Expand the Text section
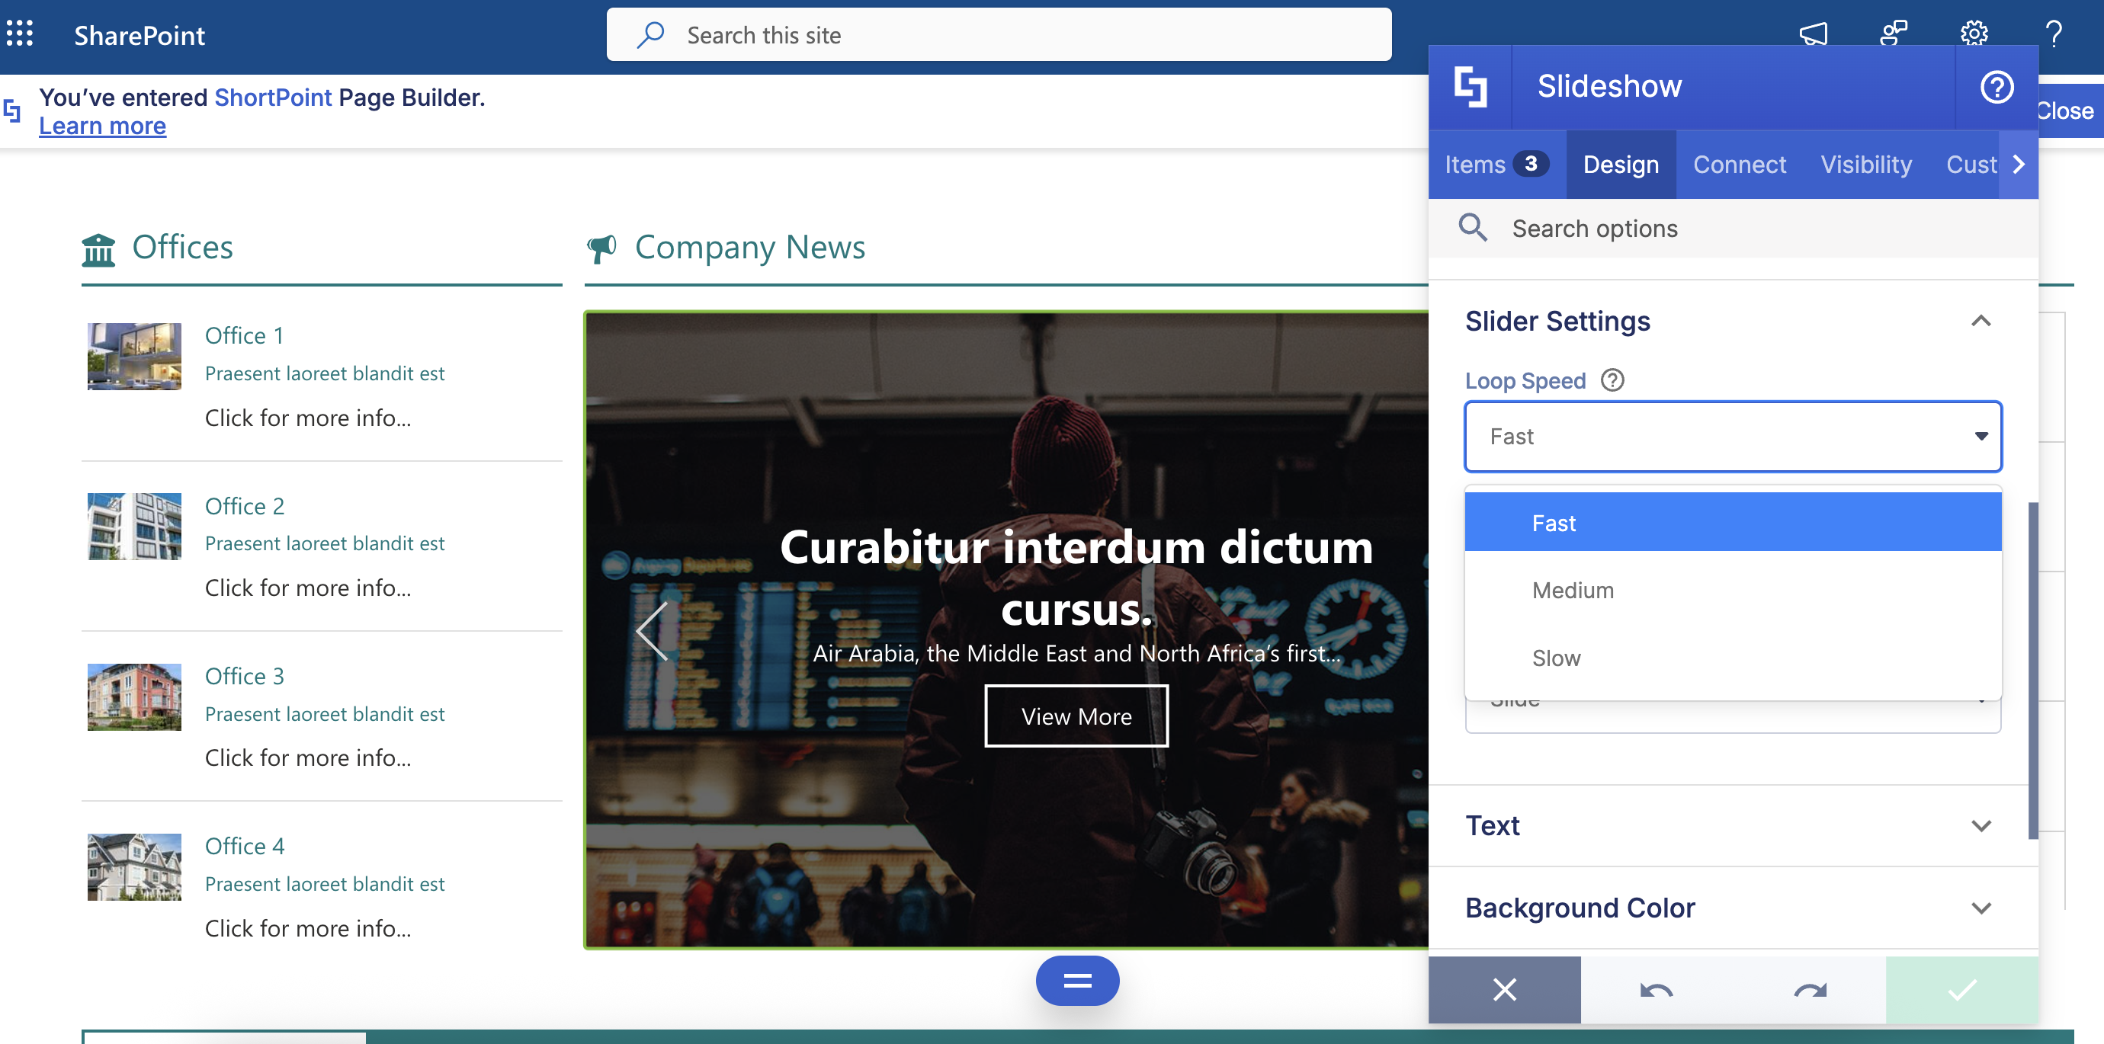This screenshot has height=1044, width=2104. pos(1981,826)
